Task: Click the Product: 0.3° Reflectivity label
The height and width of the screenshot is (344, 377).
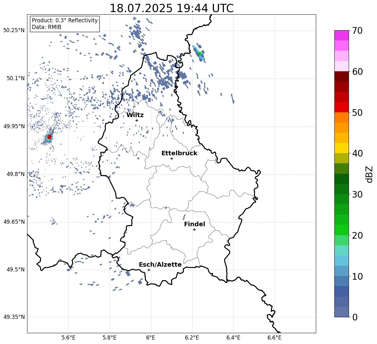Action: [65, 20]
